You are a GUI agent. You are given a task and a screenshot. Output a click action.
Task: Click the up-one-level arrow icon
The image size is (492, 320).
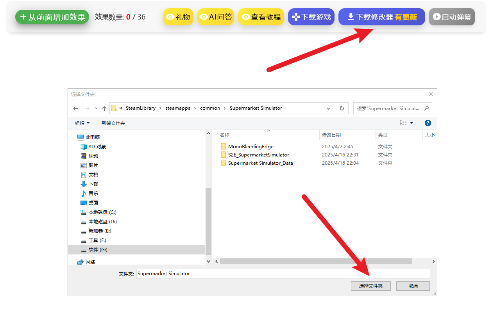[x=104, y=108]
